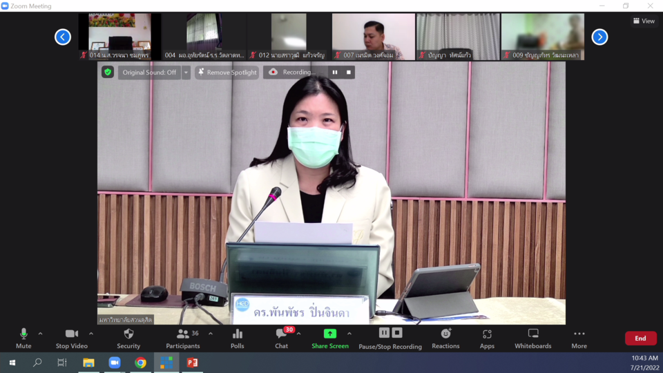Stop the video camera
The height and width of the screenshot is (373, 663).
(71, 334)
